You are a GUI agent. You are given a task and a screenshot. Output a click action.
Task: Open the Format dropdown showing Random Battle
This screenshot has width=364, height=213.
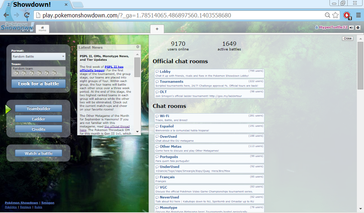(x=38, y=56)
